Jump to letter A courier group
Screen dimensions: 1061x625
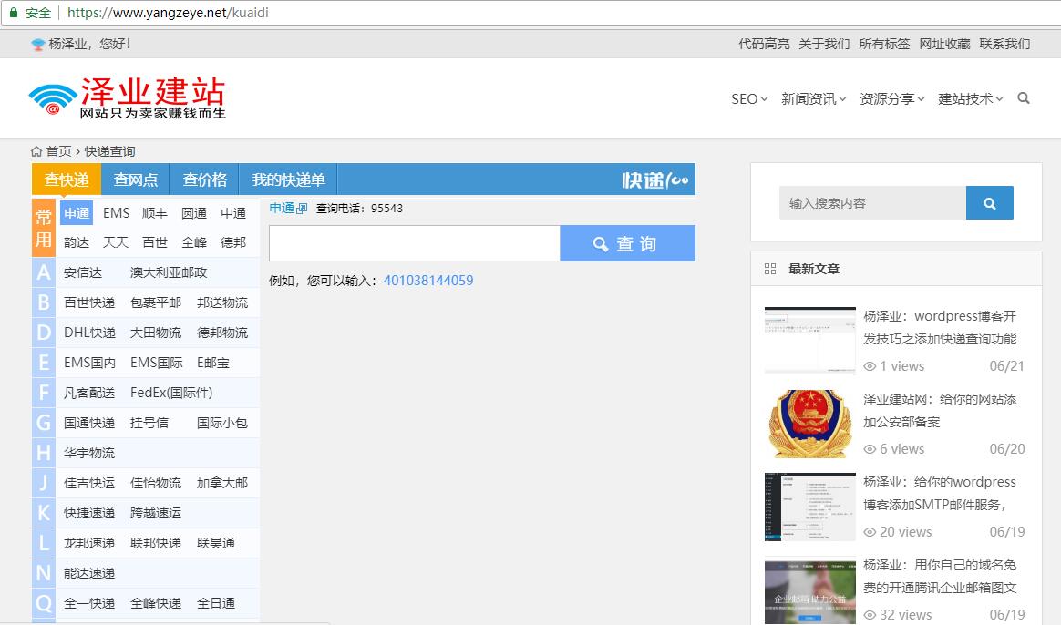tap(44, 272)
